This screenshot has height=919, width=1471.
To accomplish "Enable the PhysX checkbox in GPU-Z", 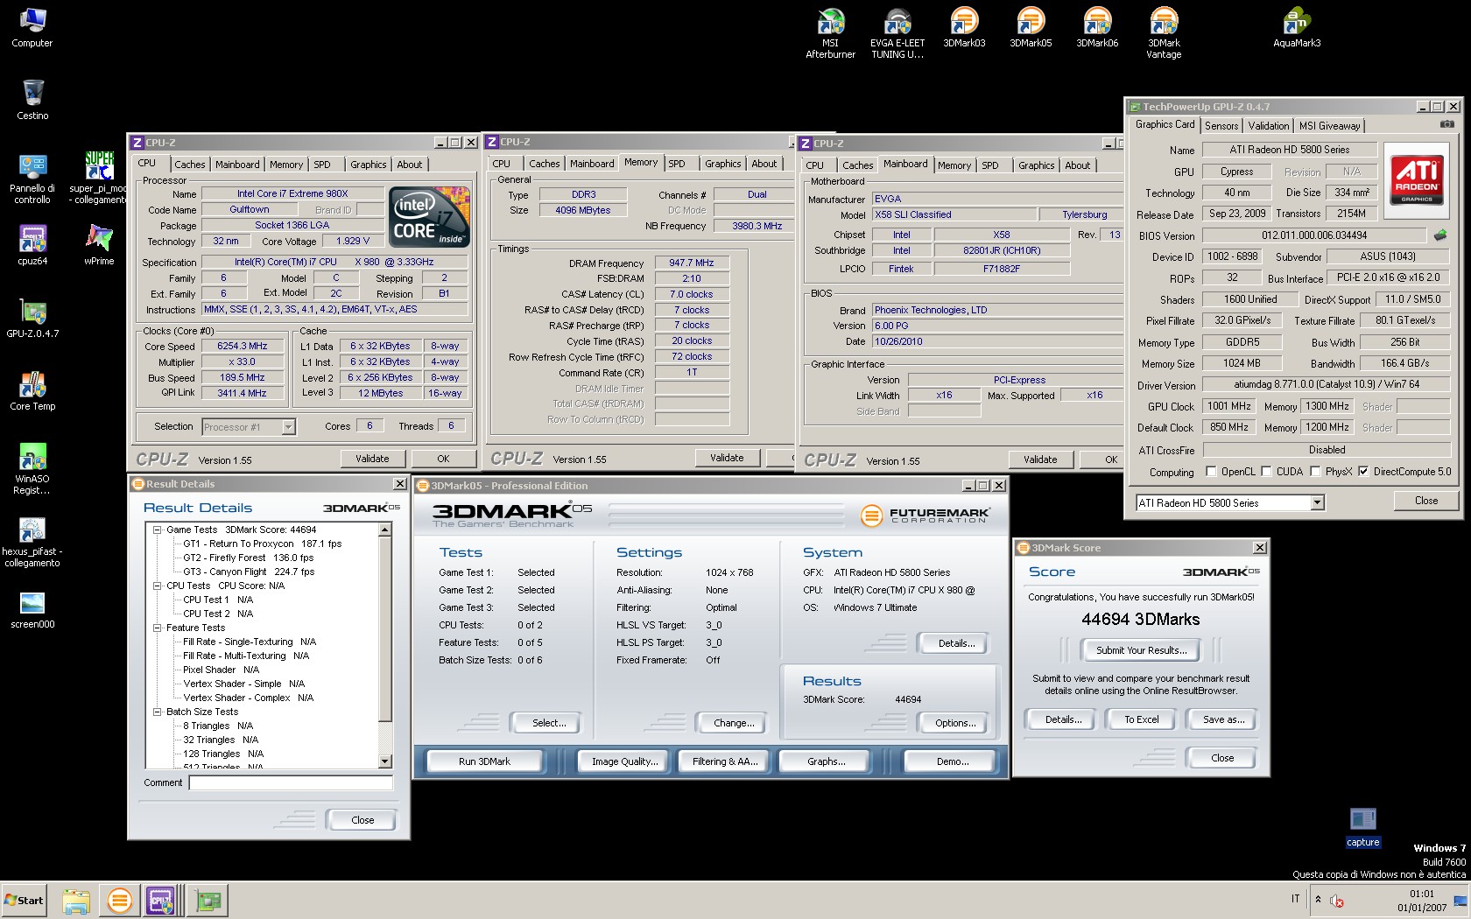I will point(1315,471).
